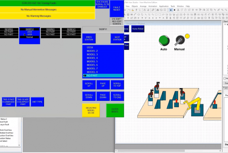
Task: Select the Arc drawing tool
Action: (x=135, y=14)
